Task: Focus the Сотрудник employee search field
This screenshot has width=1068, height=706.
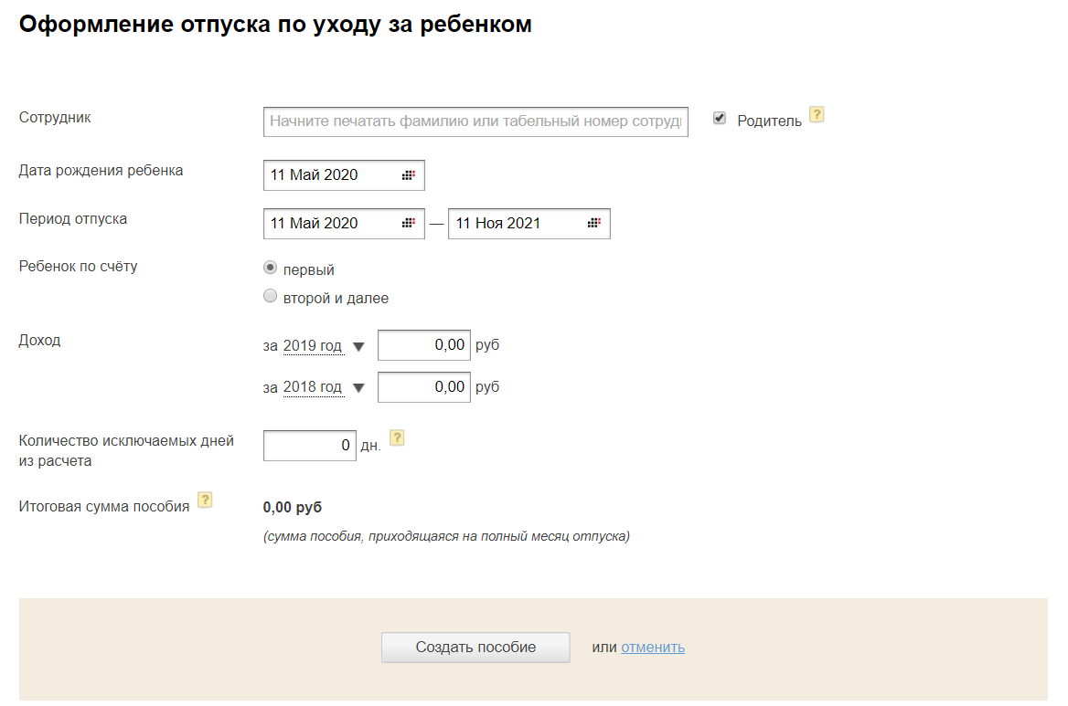Action: [x=475, y=121]
